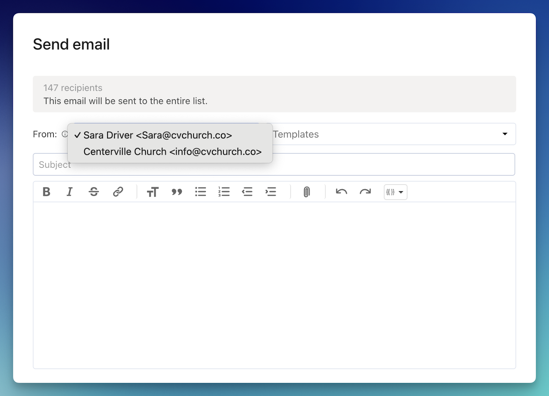
Task: Apply italic formatting
Action: coord(70,192)
